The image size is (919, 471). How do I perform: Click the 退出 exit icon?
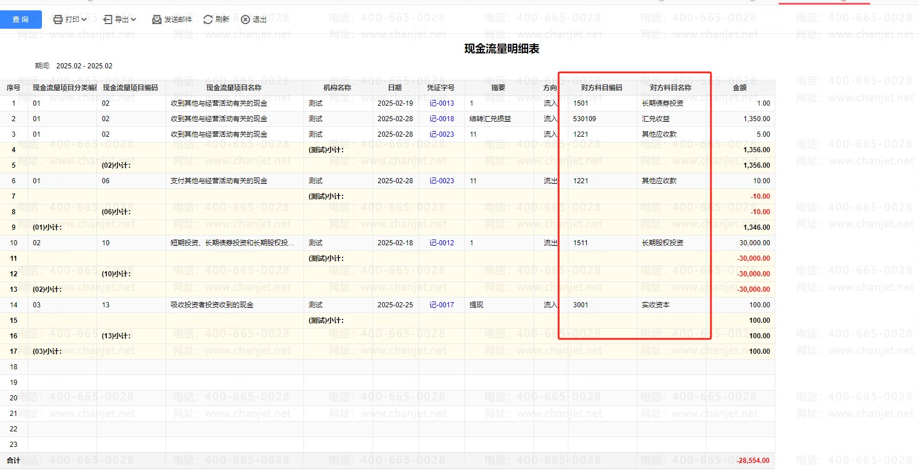tap(245, 20)
